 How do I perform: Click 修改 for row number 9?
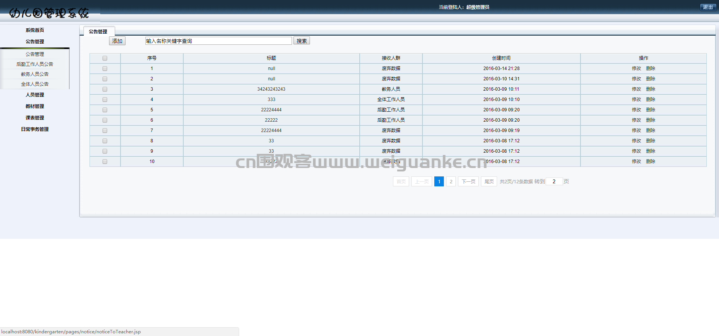pos(636,151)
